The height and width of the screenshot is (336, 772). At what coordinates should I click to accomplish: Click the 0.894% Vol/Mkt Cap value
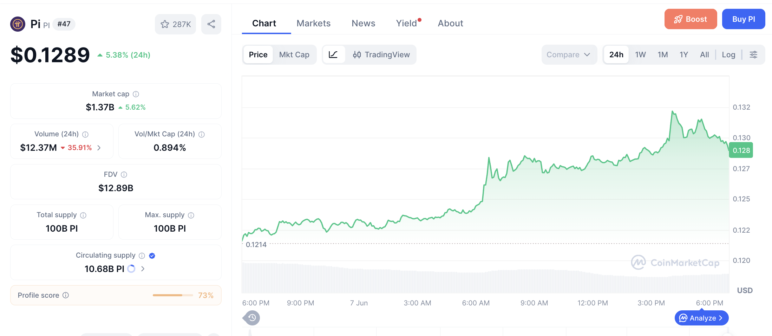[170, 148]
